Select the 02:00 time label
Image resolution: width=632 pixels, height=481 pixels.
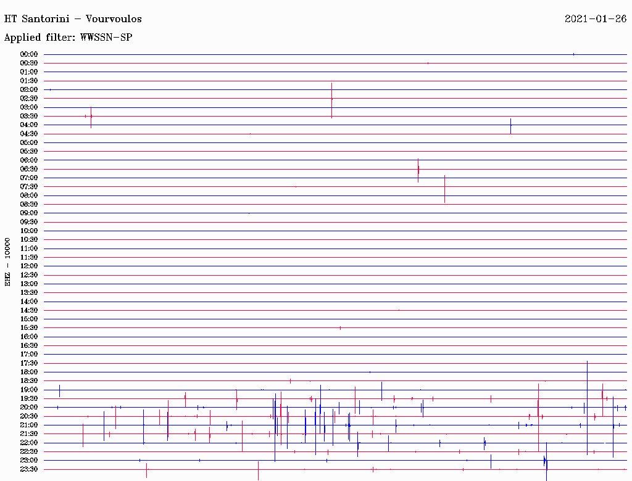[29, 89]
